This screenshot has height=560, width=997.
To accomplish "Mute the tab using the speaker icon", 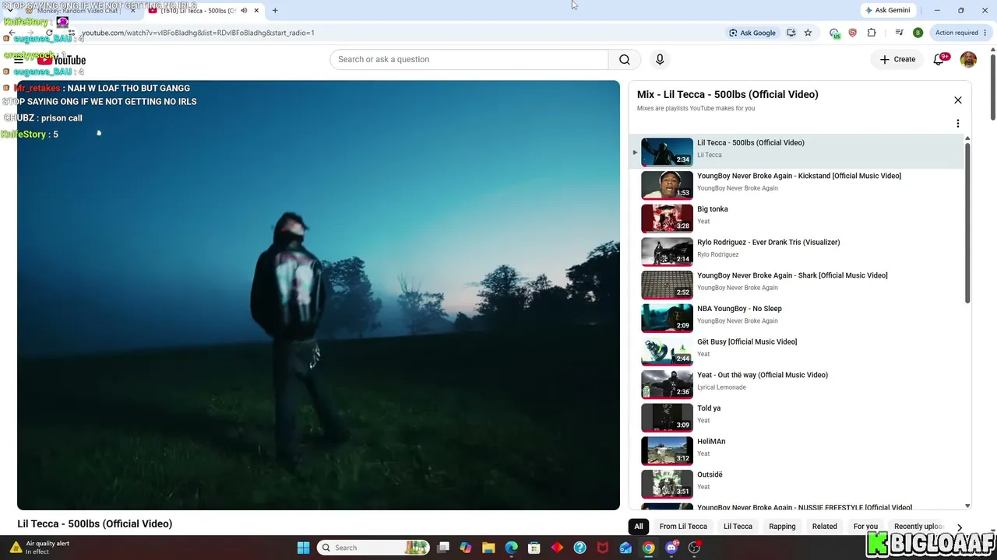I will coord(244,10).
